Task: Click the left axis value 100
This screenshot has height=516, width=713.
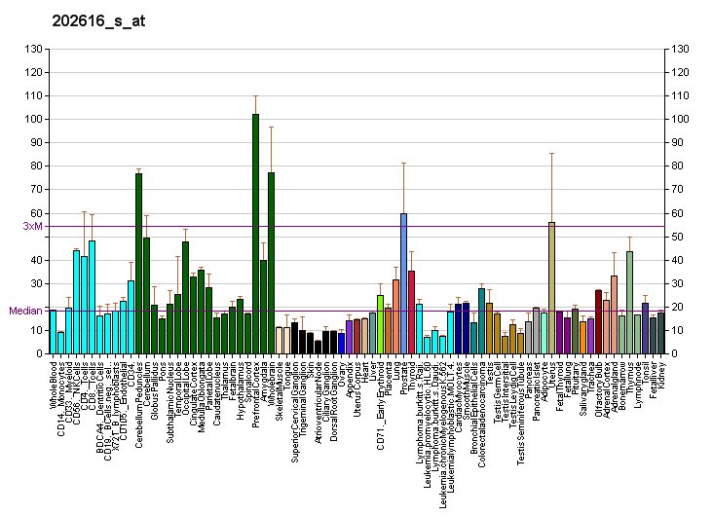Action: (34, 119)
